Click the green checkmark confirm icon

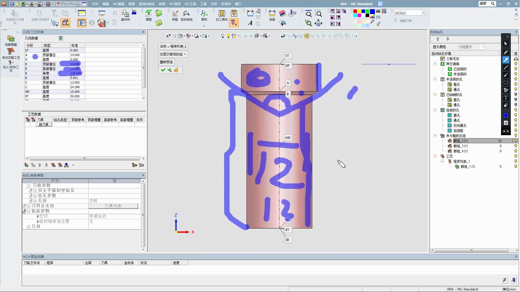[163, 70]
